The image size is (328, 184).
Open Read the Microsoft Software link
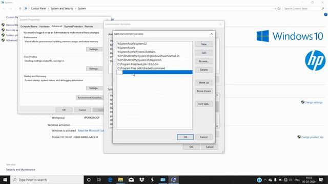91,131
